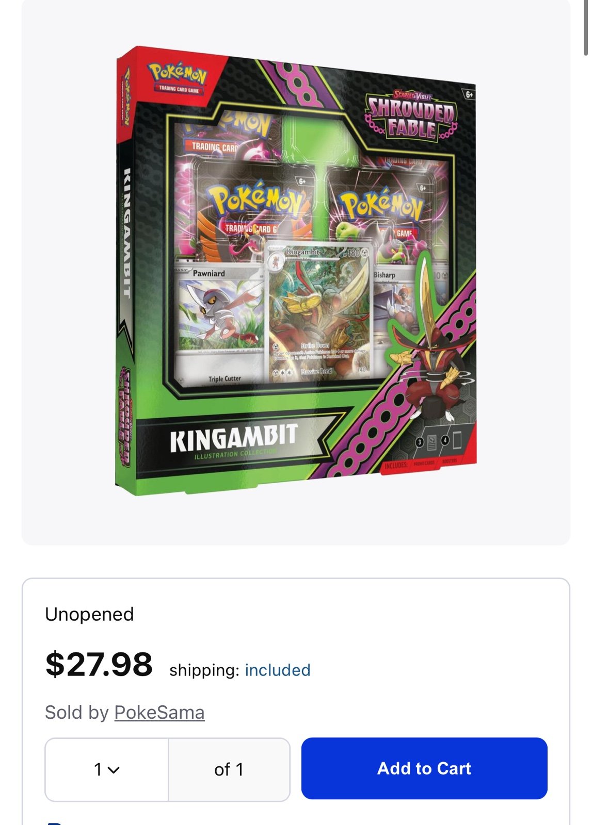Click the Pokémon Trading Card Game logo on box
Viewport: 592px width, 825px height.
[x=178, y=78]
